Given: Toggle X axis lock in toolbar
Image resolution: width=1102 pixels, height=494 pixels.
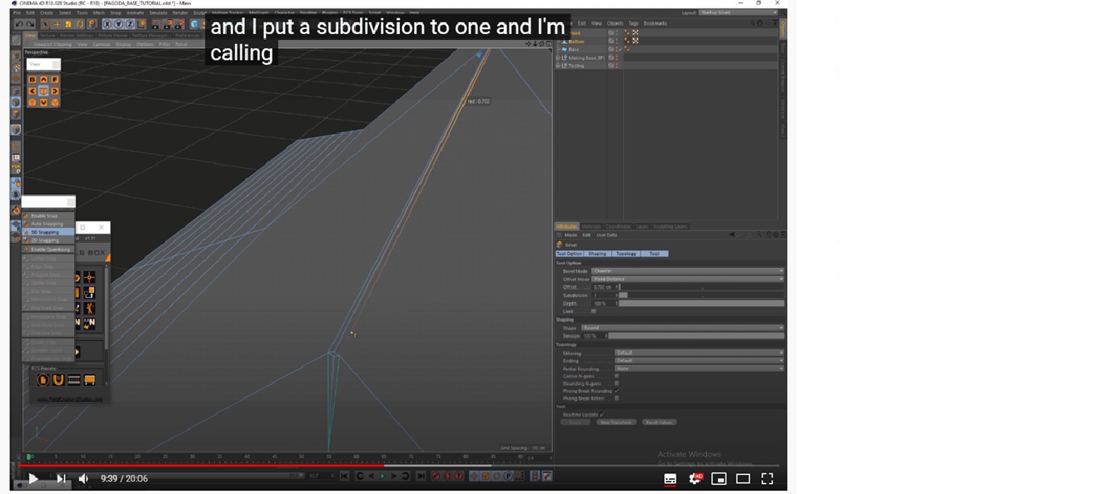Looking at the screenshot, I should tap(107, 24).
